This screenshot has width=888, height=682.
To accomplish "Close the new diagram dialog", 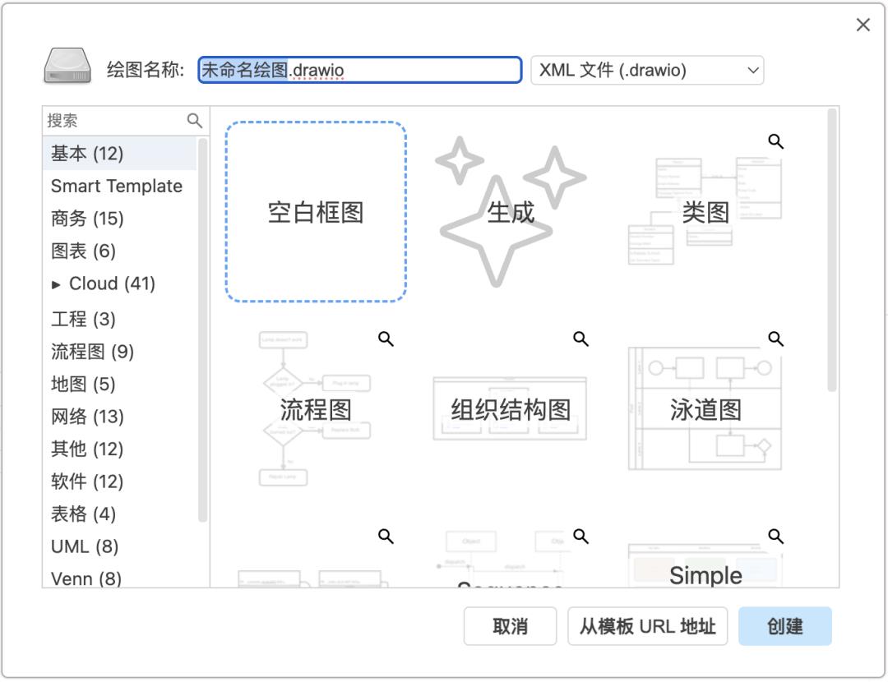I will [x=863, y=25].
